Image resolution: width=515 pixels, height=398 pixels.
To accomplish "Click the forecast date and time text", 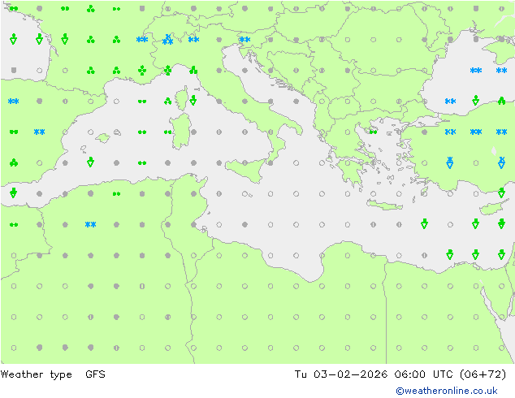I will click(400, 374).
